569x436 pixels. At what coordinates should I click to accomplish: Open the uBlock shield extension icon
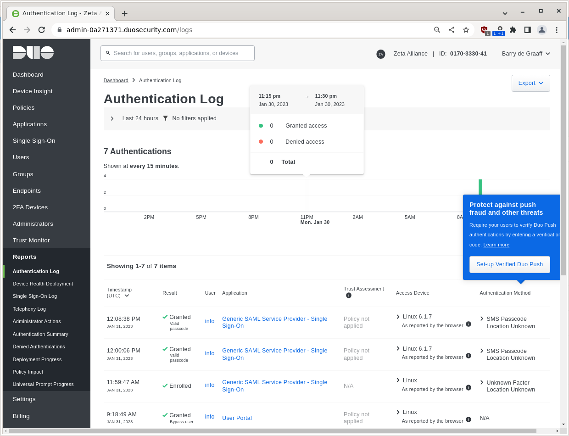[485, 30]
